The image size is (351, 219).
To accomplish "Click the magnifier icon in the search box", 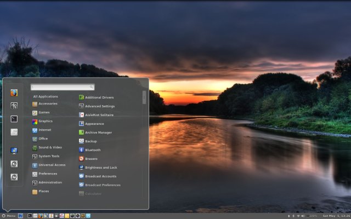I will tap(92, 87).
